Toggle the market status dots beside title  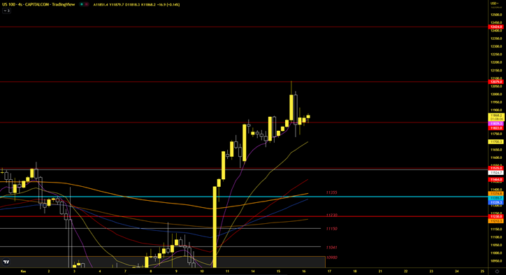(x=84, y=4)
